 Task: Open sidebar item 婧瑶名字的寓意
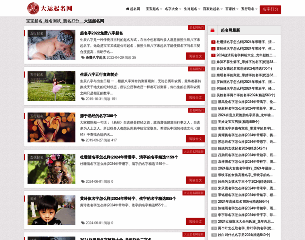246,75
